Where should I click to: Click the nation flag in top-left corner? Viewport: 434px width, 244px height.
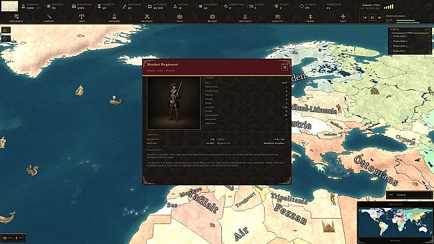coord(9,6)
